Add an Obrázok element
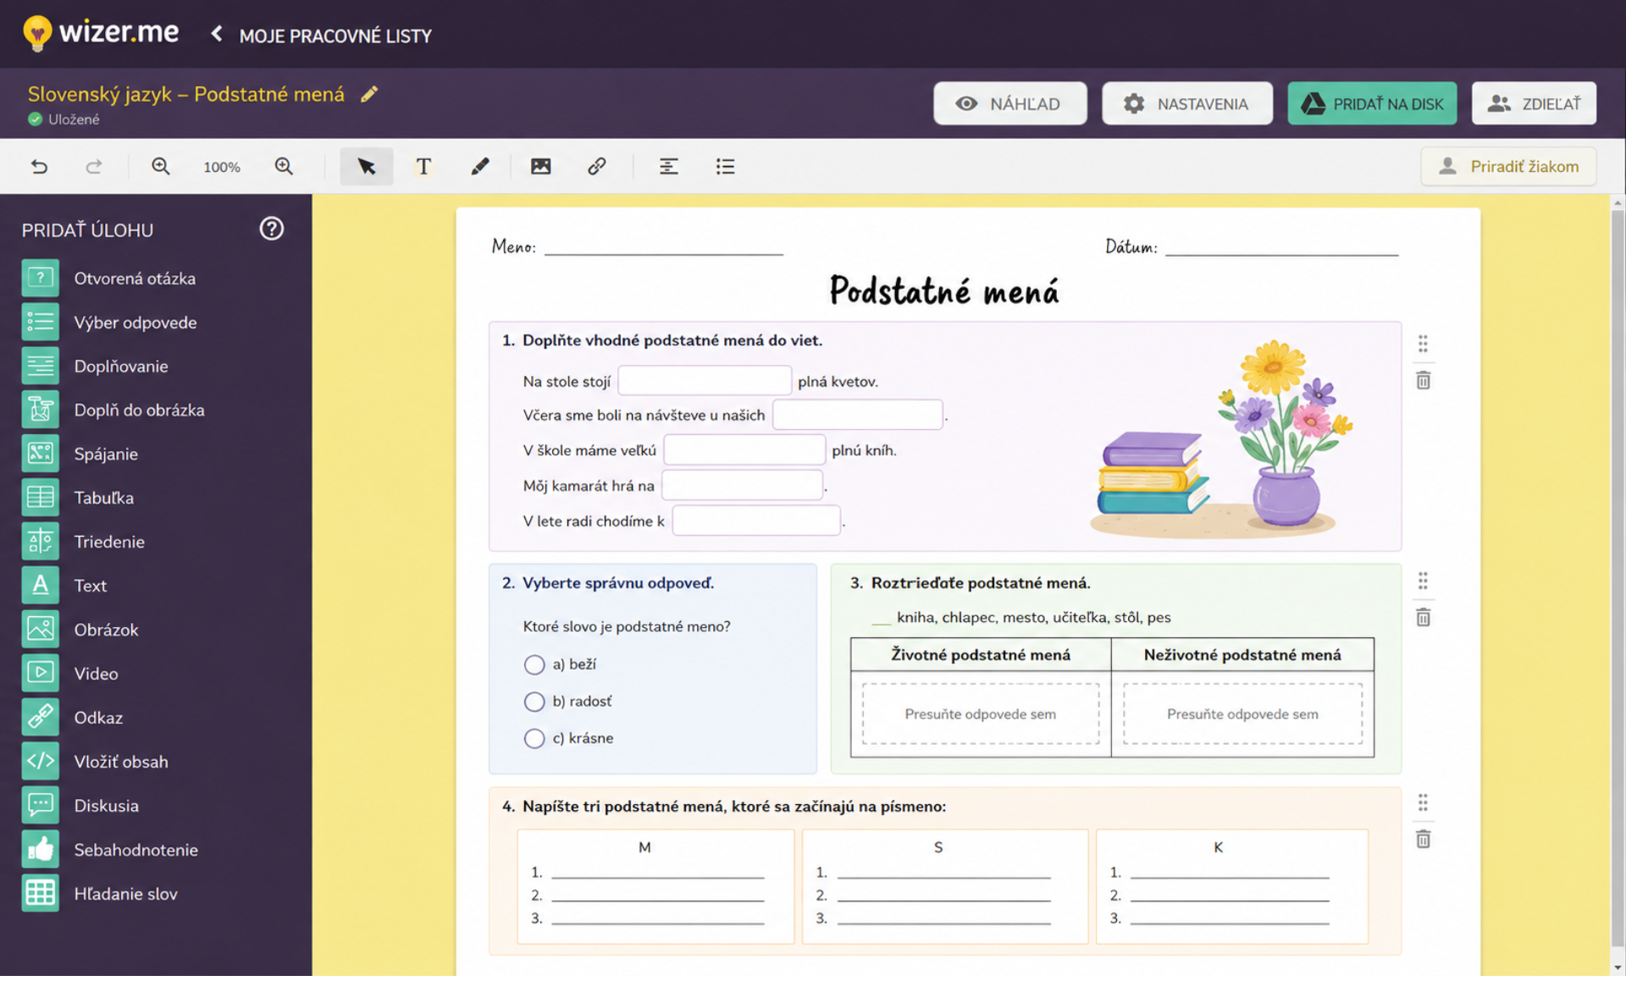Screen dimensions: 1626x981 pyautogui.click(x=80, y=631)
